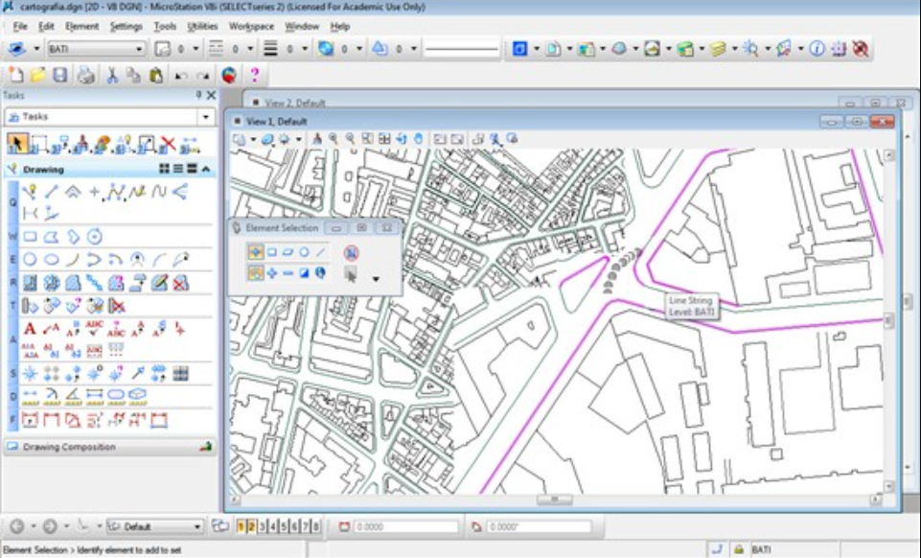Click the X coordinate input field showing 0.0000
This screenshot has height=558, width=921.
click(404, 527)
